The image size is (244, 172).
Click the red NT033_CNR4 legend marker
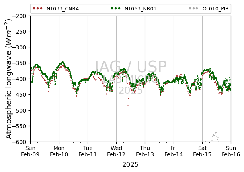(x=37, y=8)
